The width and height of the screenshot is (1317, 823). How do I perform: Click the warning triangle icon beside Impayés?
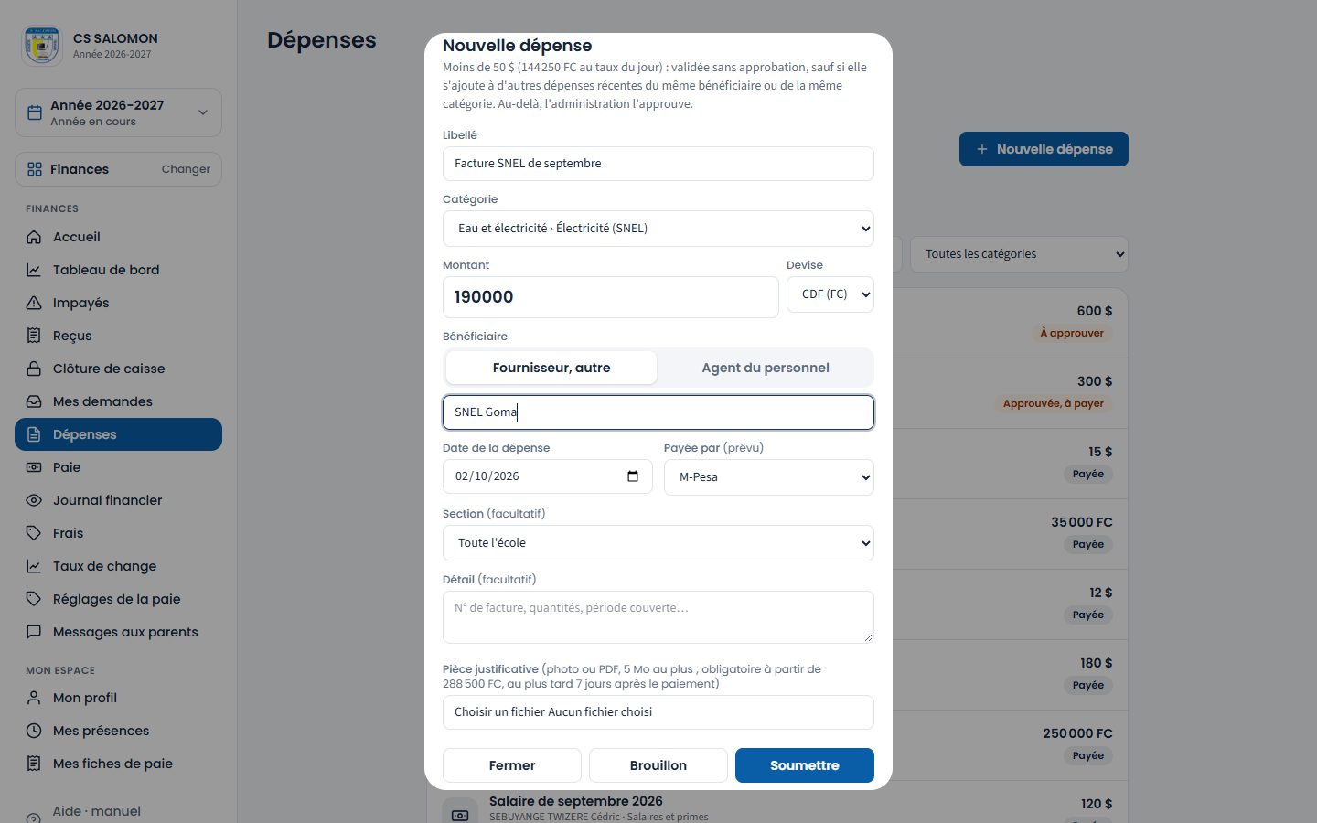(x=34, y=303)
